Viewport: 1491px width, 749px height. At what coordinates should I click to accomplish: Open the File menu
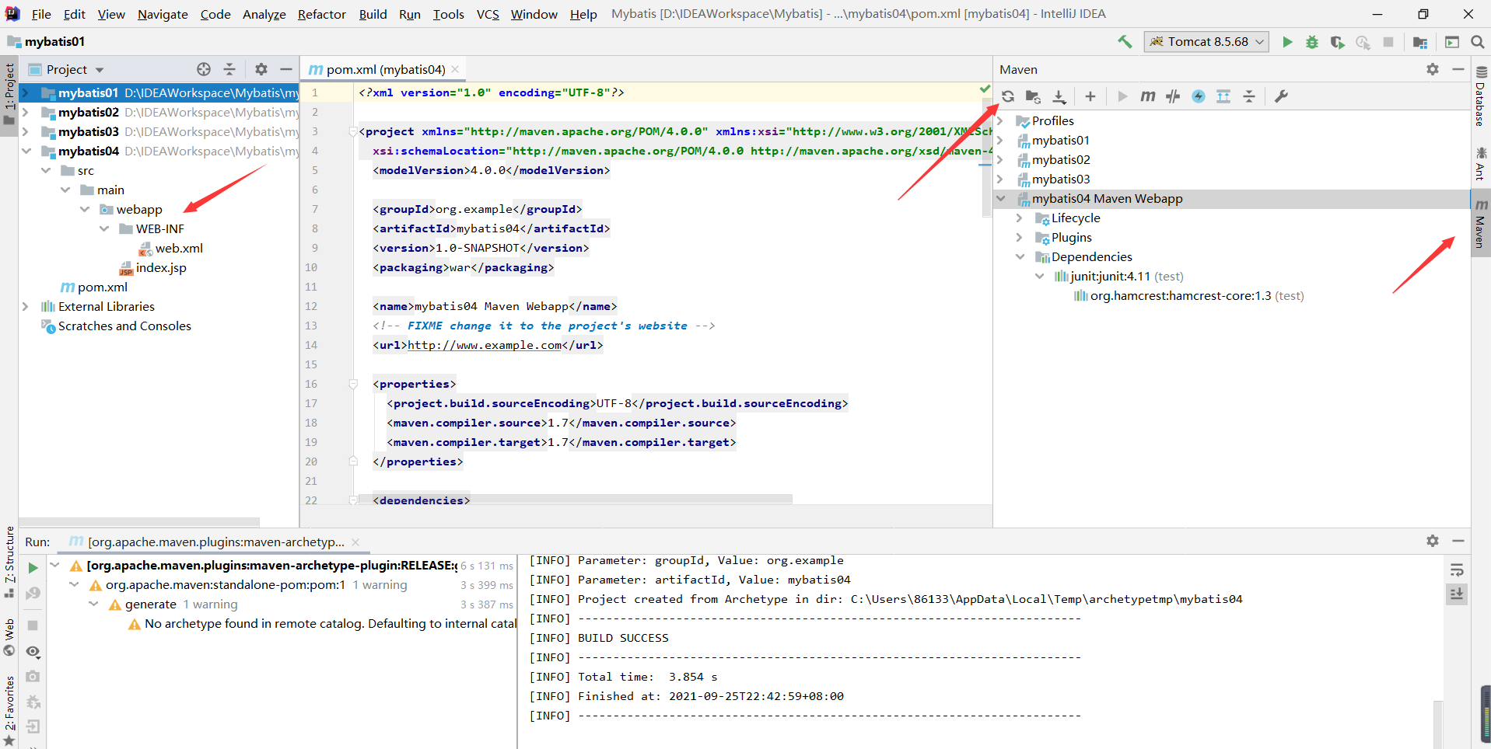41,14
